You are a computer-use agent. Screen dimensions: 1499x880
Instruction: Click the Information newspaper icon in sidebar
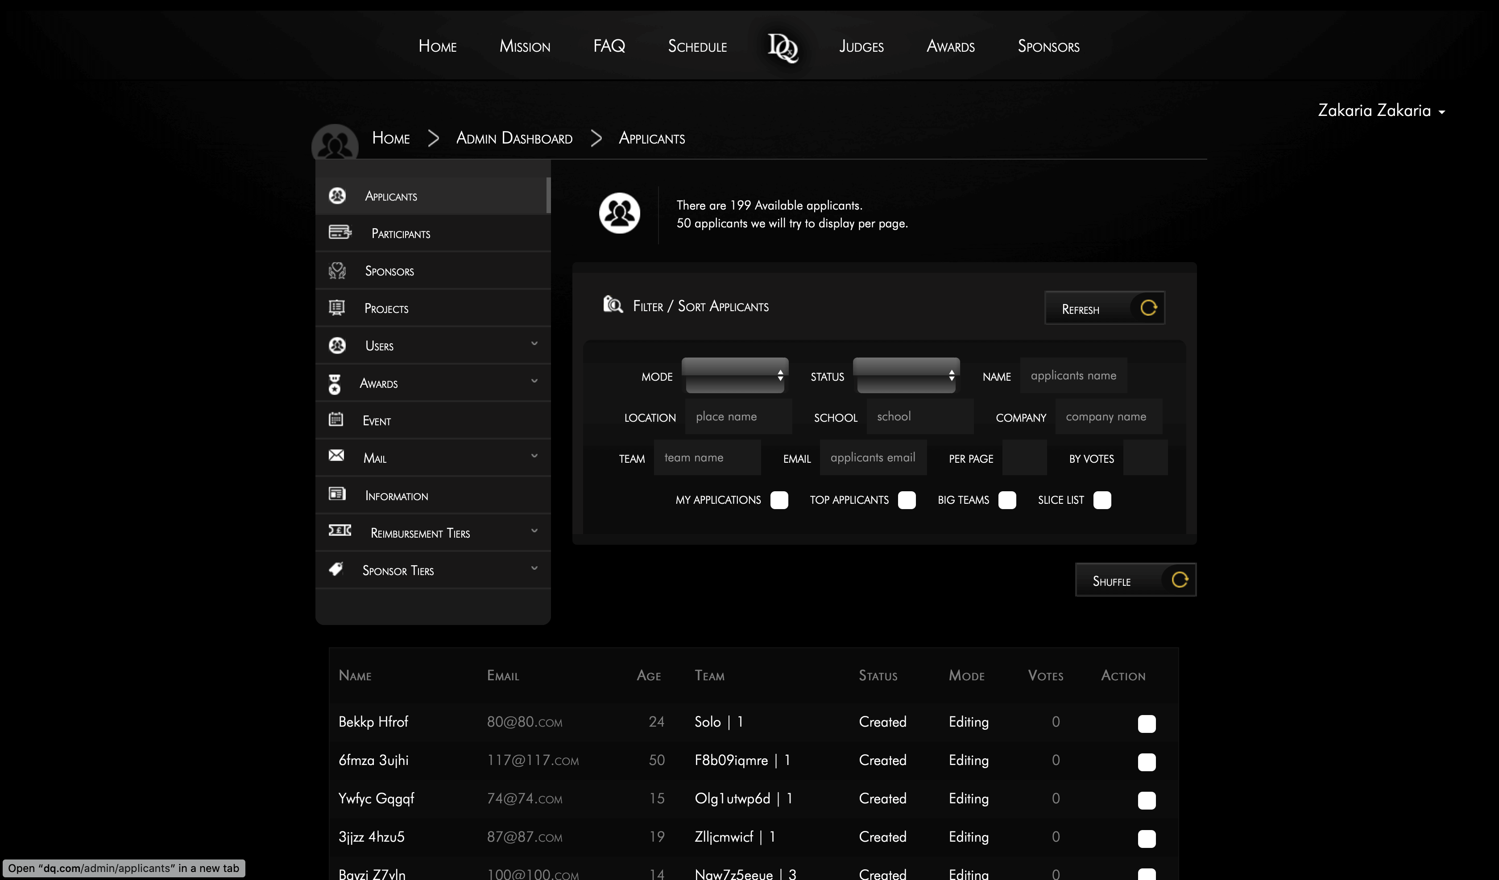[337, 493]
